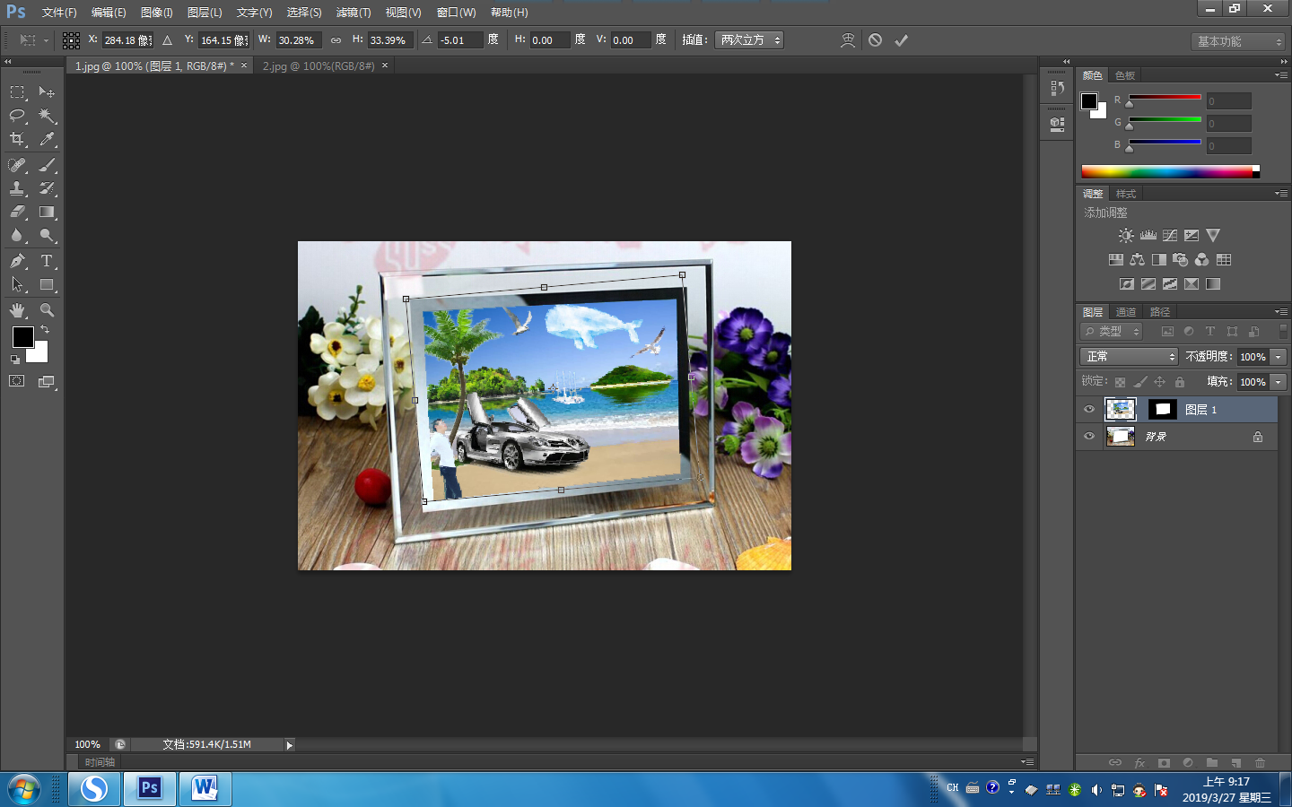Open the interpolation 两次立方 dropdown

[749, 40]
